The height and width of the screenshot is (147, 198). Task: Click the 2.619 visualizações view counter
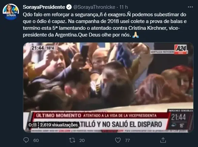59,125
